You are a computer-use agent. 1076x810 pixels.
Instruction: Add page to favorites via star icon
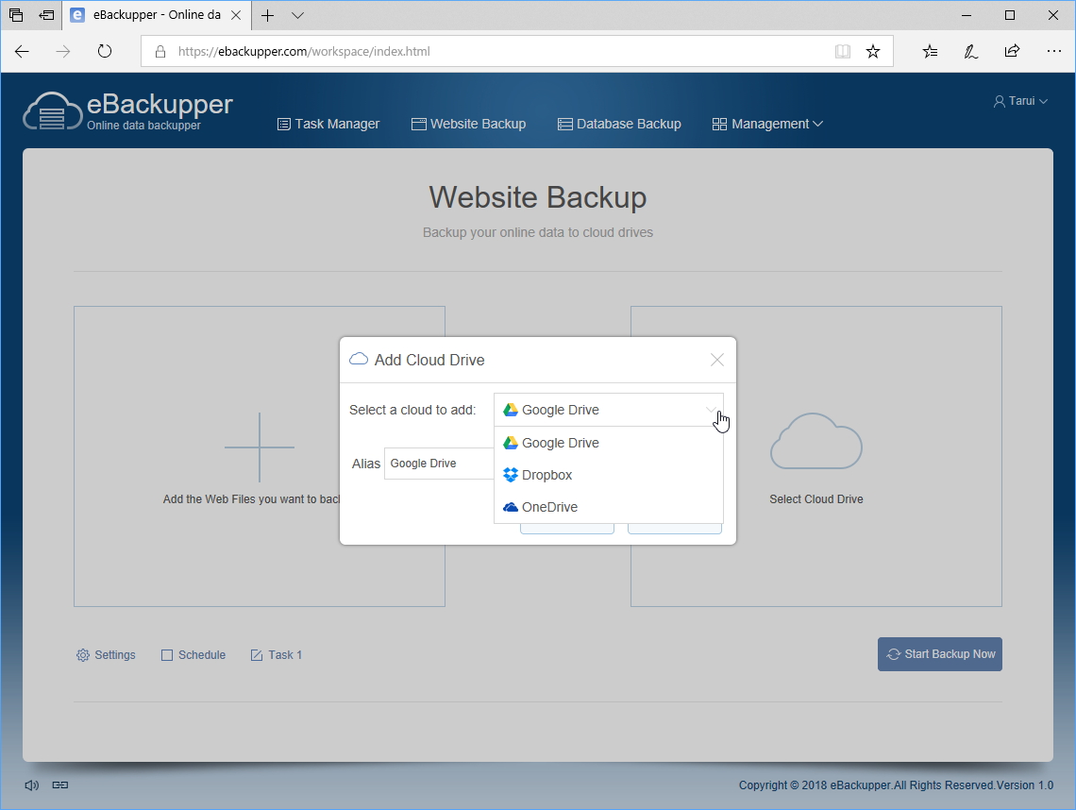(x=873, y=51)
